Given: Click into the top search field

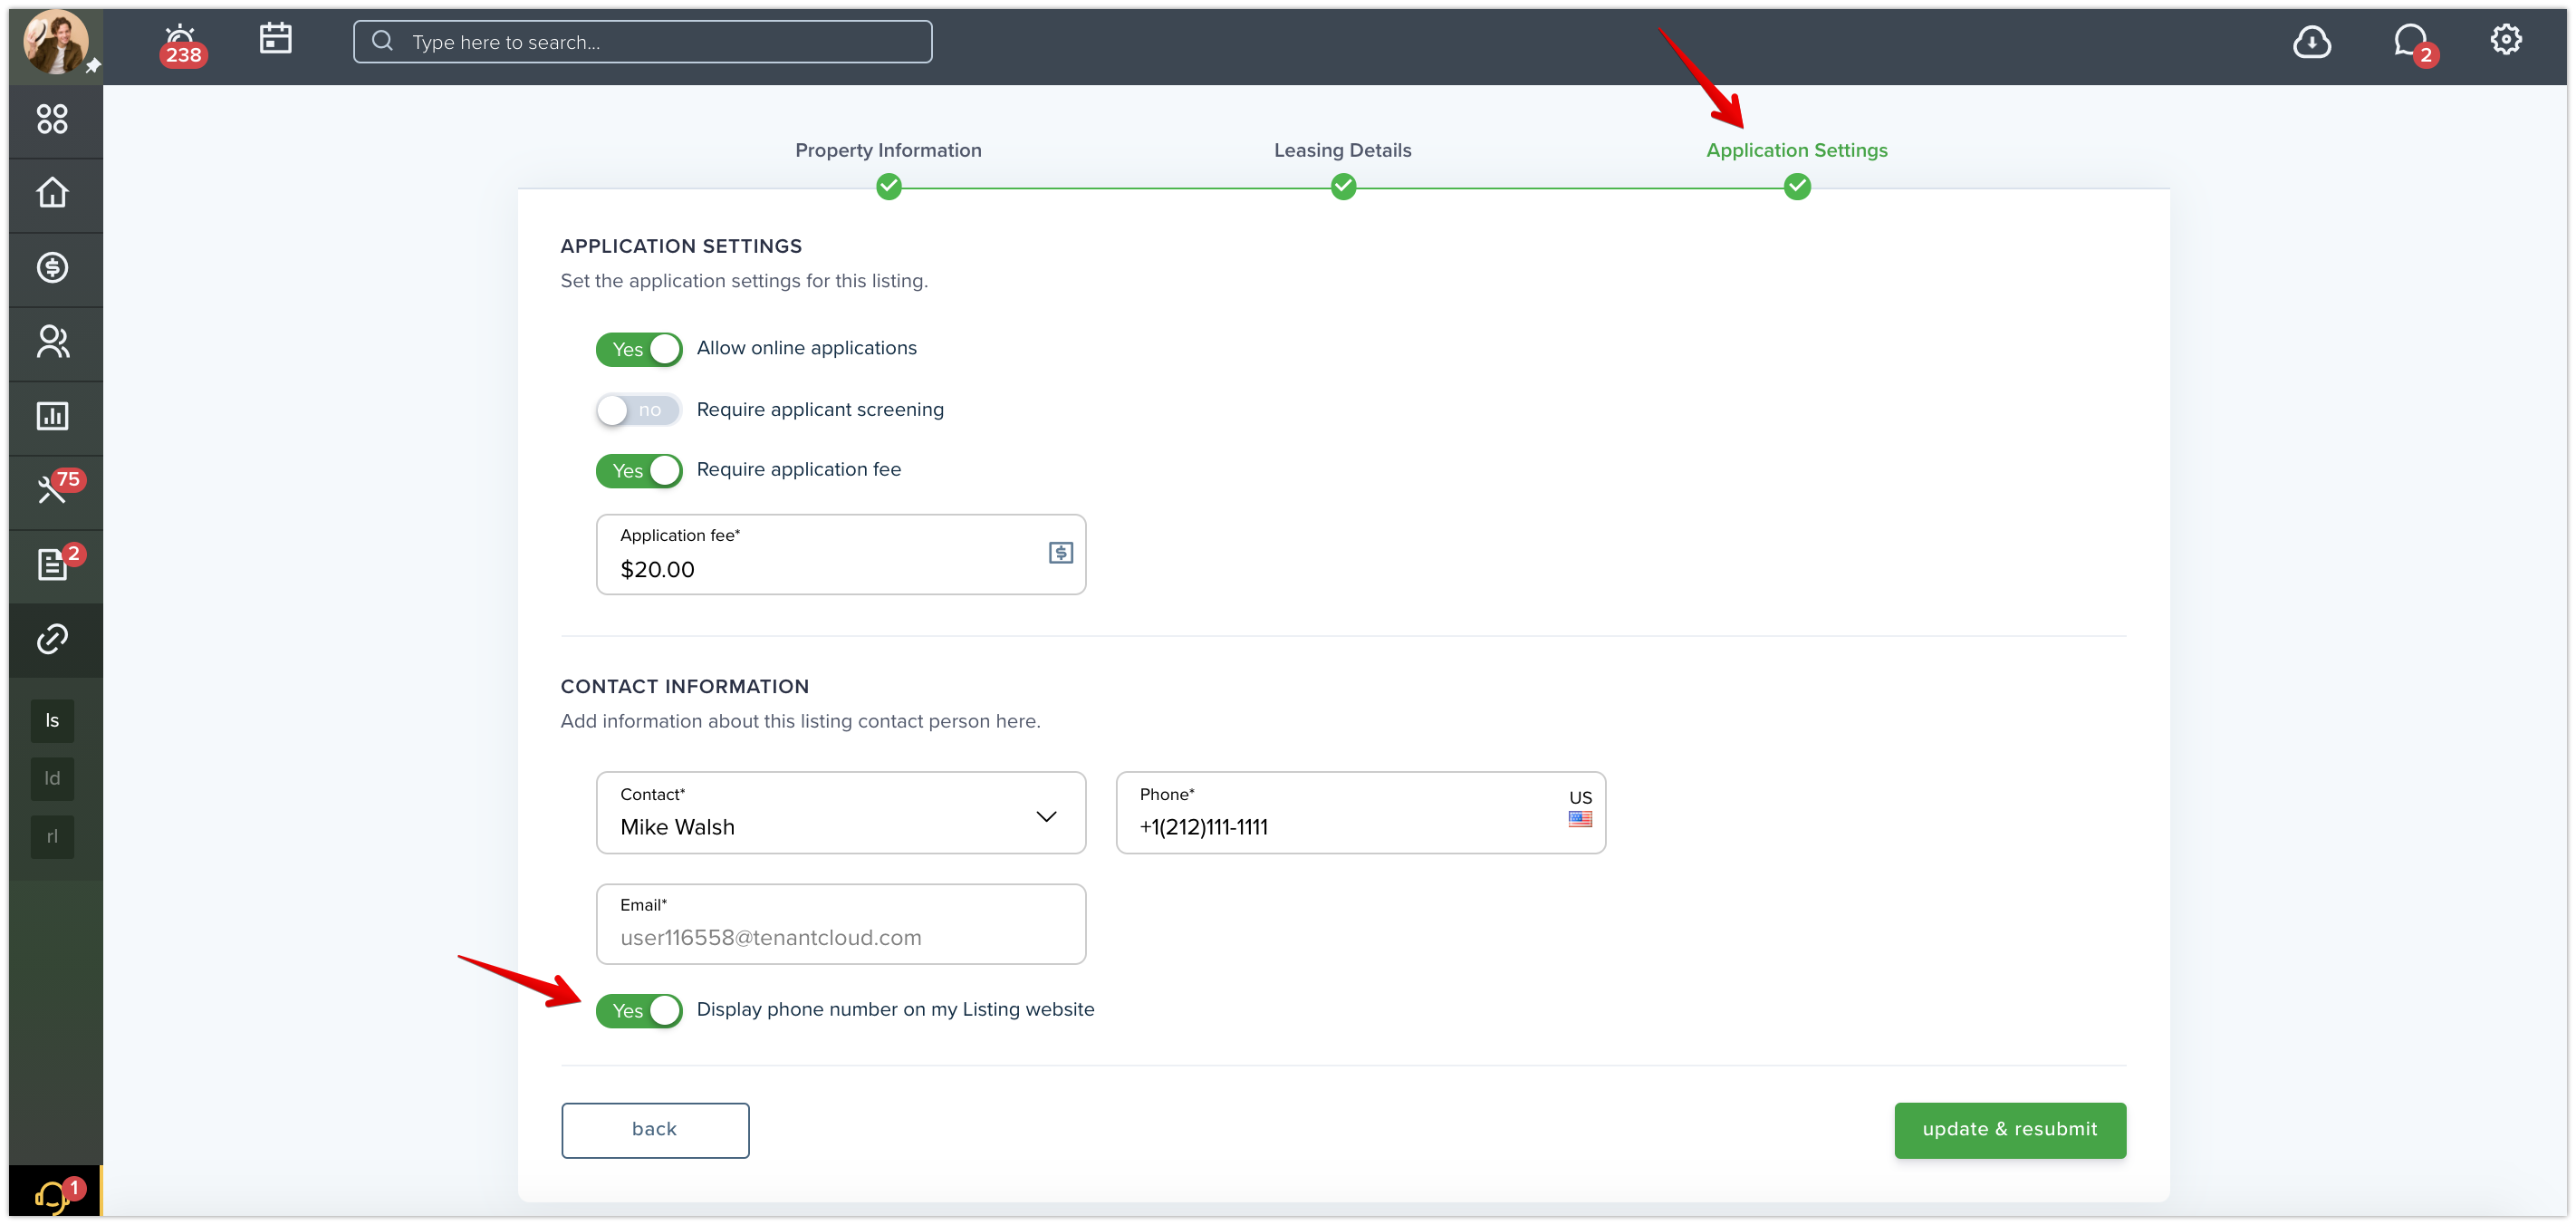Looking at the screenshot, I should [x=642, y=42].
